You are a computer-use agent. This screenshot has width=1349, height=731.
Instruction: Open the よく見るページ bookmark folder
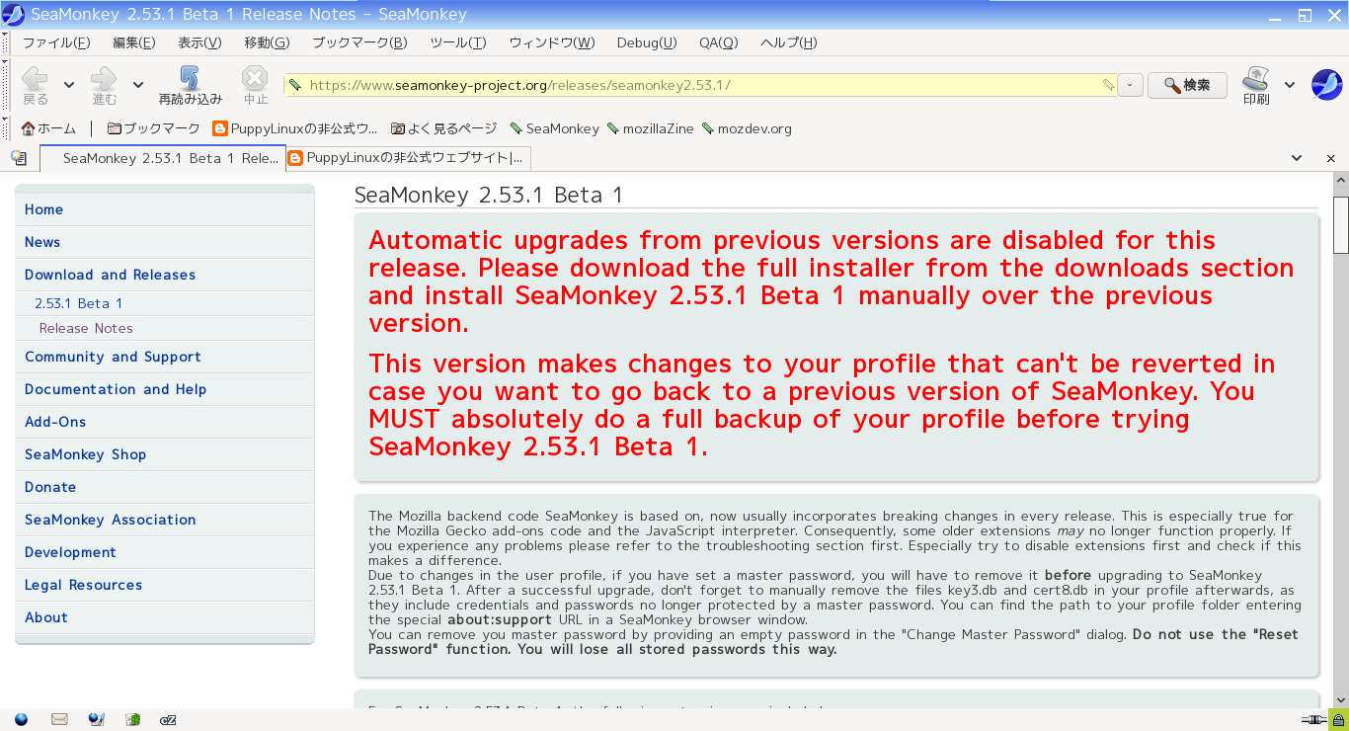(444, 128)
